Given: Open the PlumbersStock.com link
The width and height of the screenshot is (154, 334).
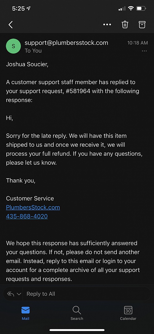Looking at the screenshot, I should [x=33, y=207].
